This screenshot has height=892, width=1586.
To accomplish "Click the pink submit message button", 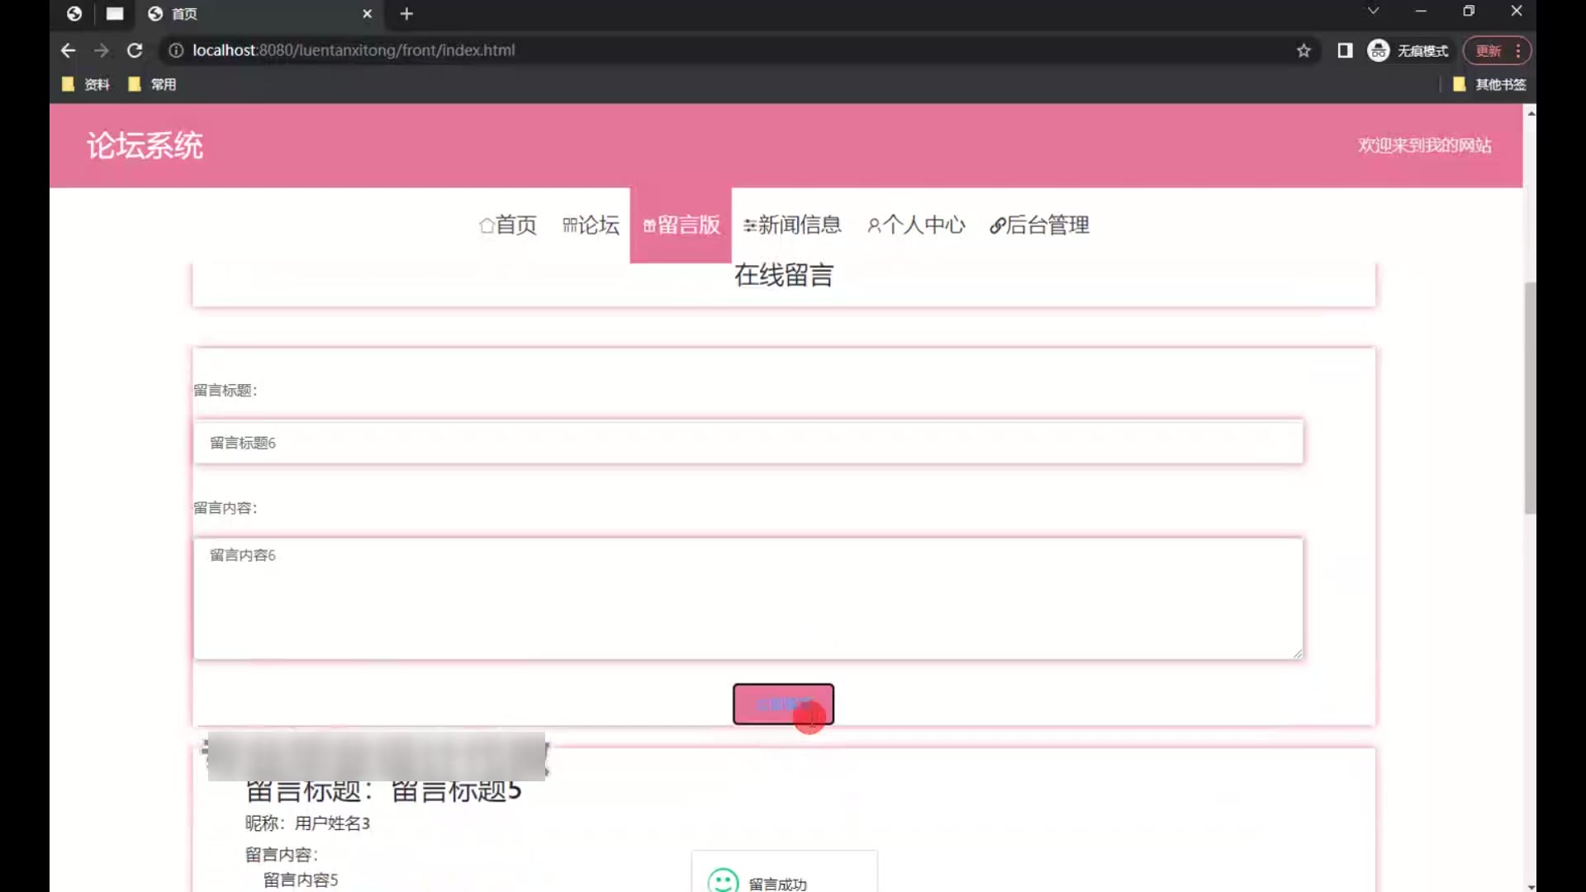I will tap(783, 704).
